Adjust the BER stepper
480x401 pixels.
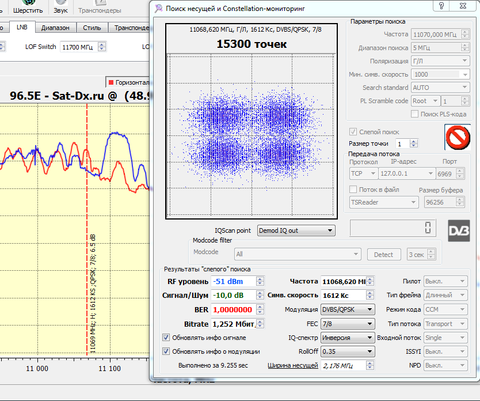[x=260, y=309]
